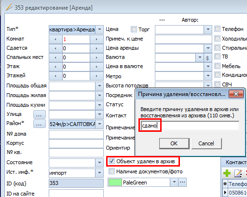This screenshot has width=247, height=197.
Task: Open the PaleGreen color dropdown
Action: click(174, 182)
